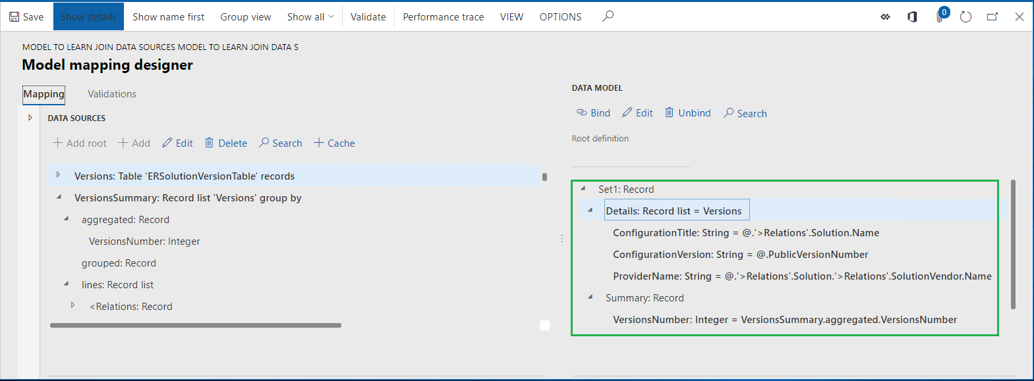Switch to Group view
Viewport: 1034px width, 381px height.
click(x=246, y=17)
